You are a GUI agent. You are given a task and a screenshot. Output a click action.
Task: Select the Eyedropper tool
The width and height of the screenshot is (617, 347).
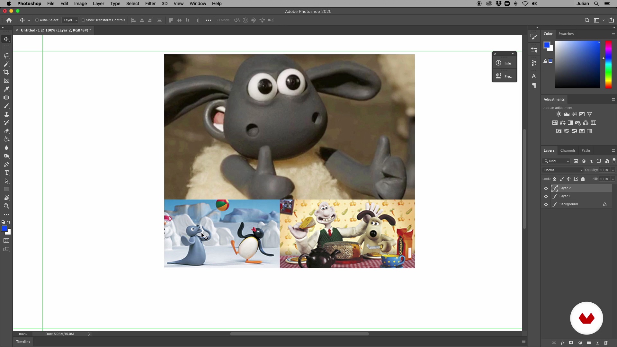click(6, 89)
